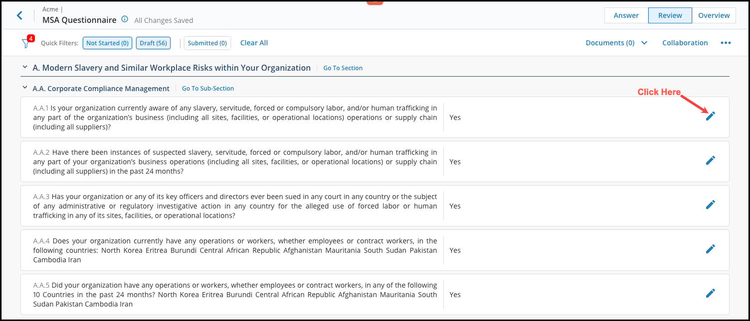Click the Modern Slavery section heading text
Screen dimensions: 750x321
(172, 68)
